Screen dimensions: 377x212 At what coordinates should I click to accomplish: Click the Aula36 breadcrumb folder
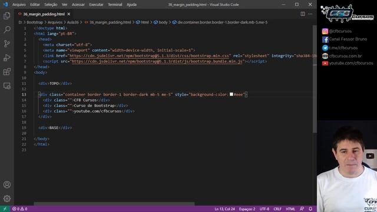coord(72,22)
